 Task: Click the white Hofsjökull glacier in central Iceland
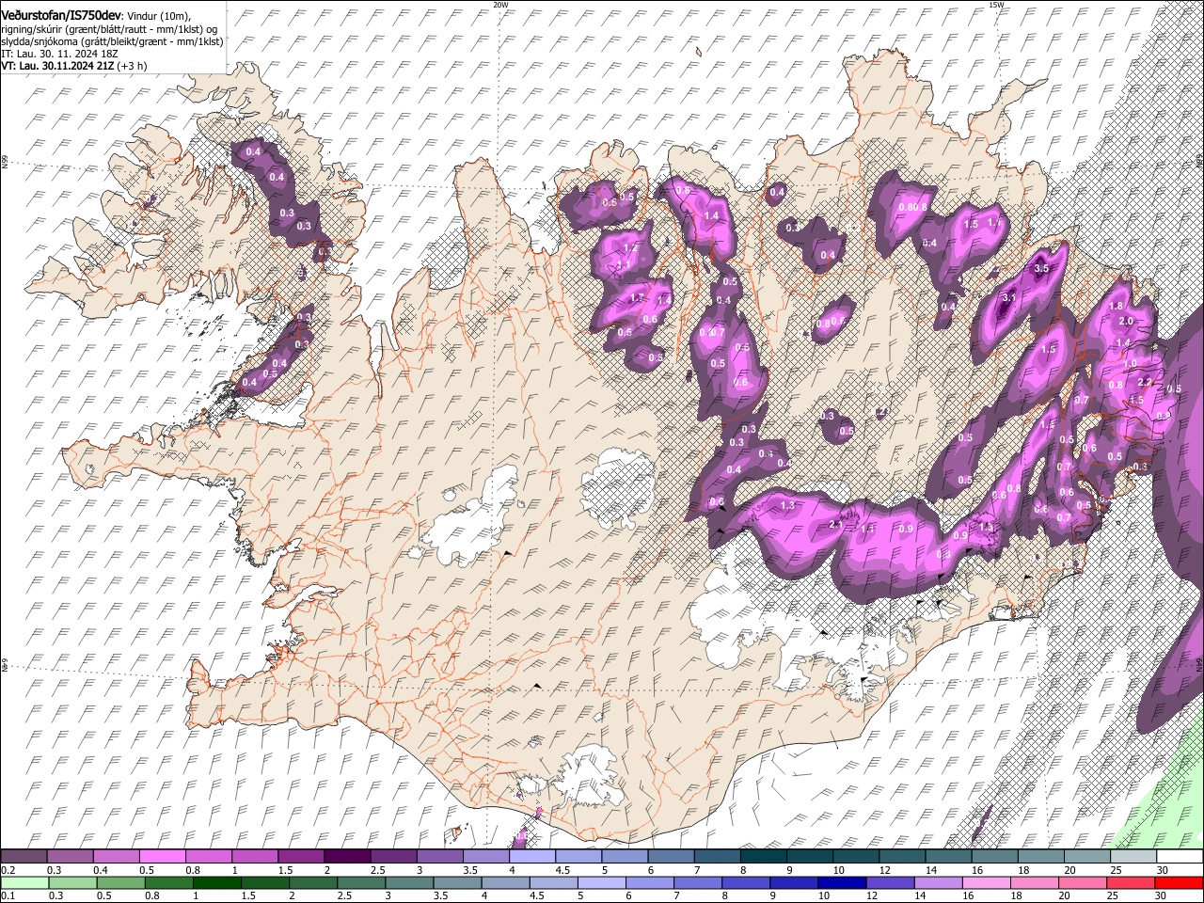pos(619,487)
